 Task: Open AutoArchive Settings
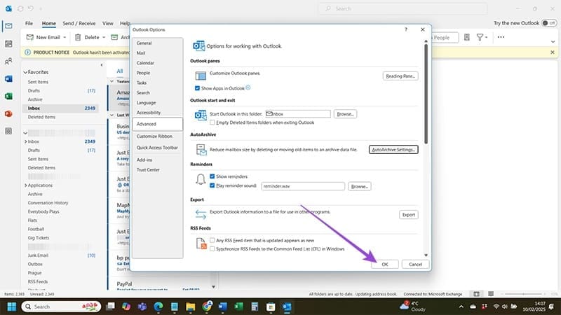pos(393,149)
